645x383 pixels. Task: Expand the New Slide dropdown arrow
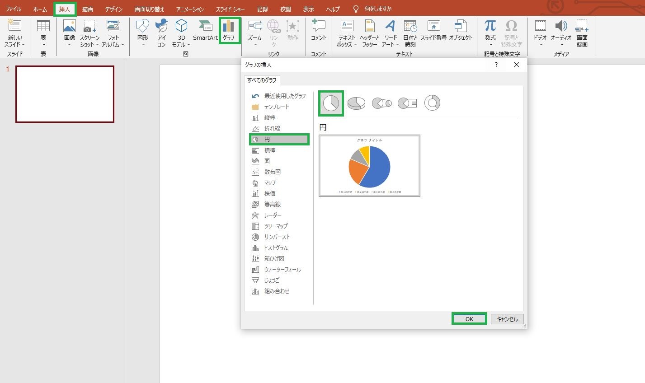point(23,45)
